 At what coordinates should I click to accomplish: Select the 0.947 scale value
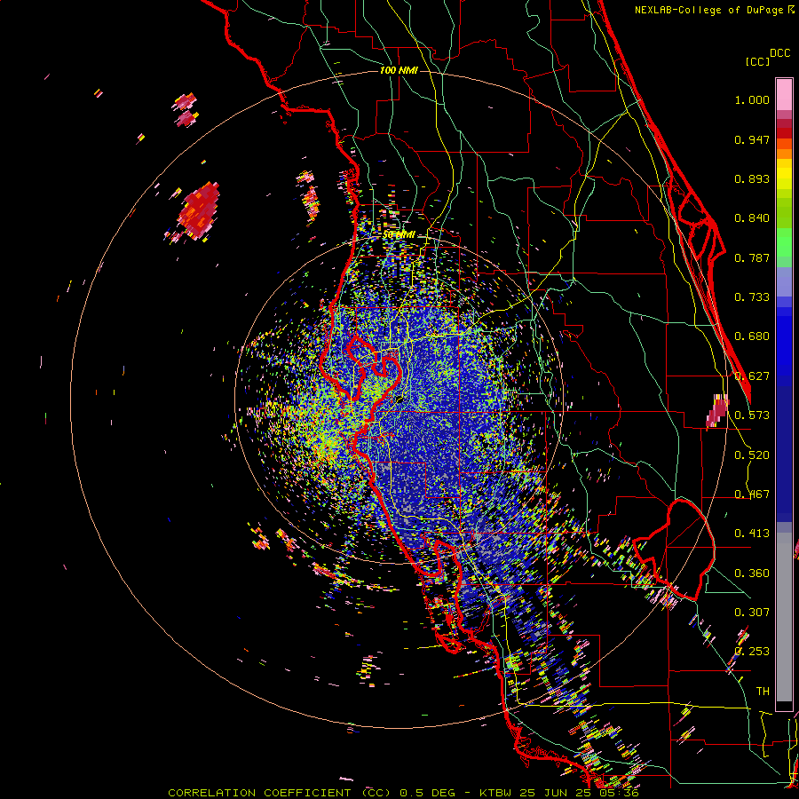[x=752, y=139]
